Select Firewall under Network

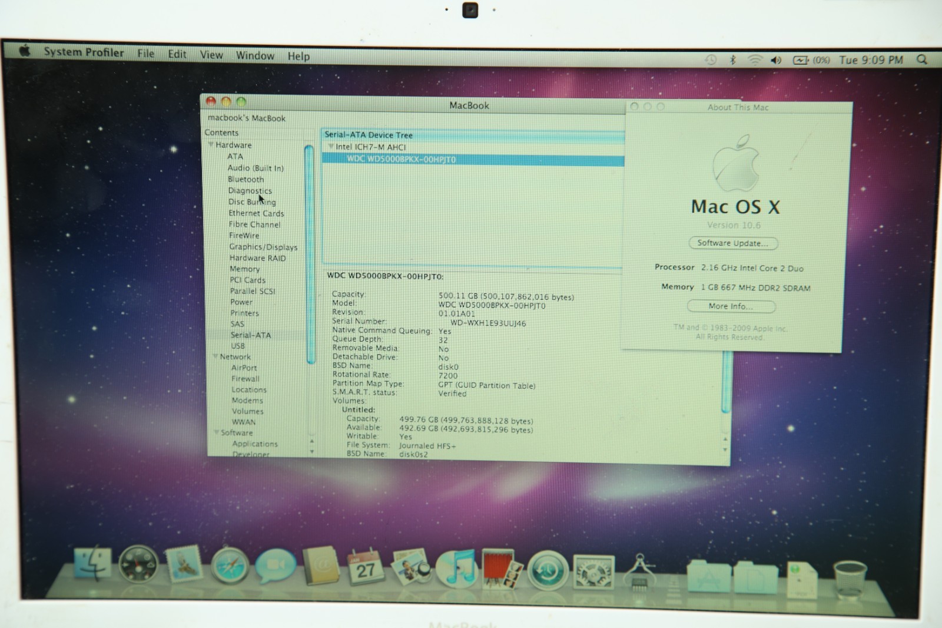245,379
